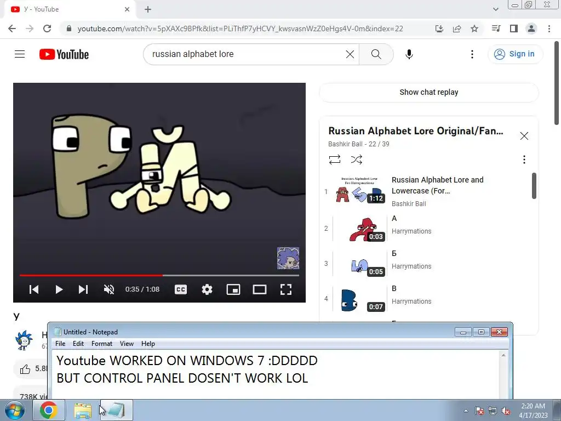The width and height of the screenshot is (561, 421).
Task: Open the tab search chevron in Chrome
Action: point(495,9)
